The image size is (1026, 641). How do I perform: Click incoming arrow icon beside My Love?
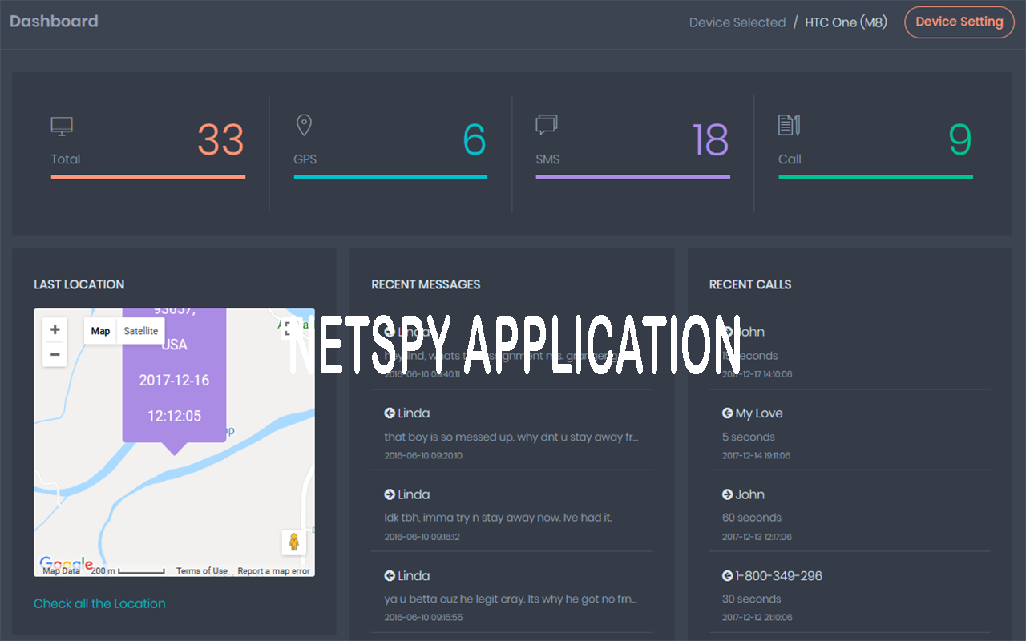[x=728, y=413]
